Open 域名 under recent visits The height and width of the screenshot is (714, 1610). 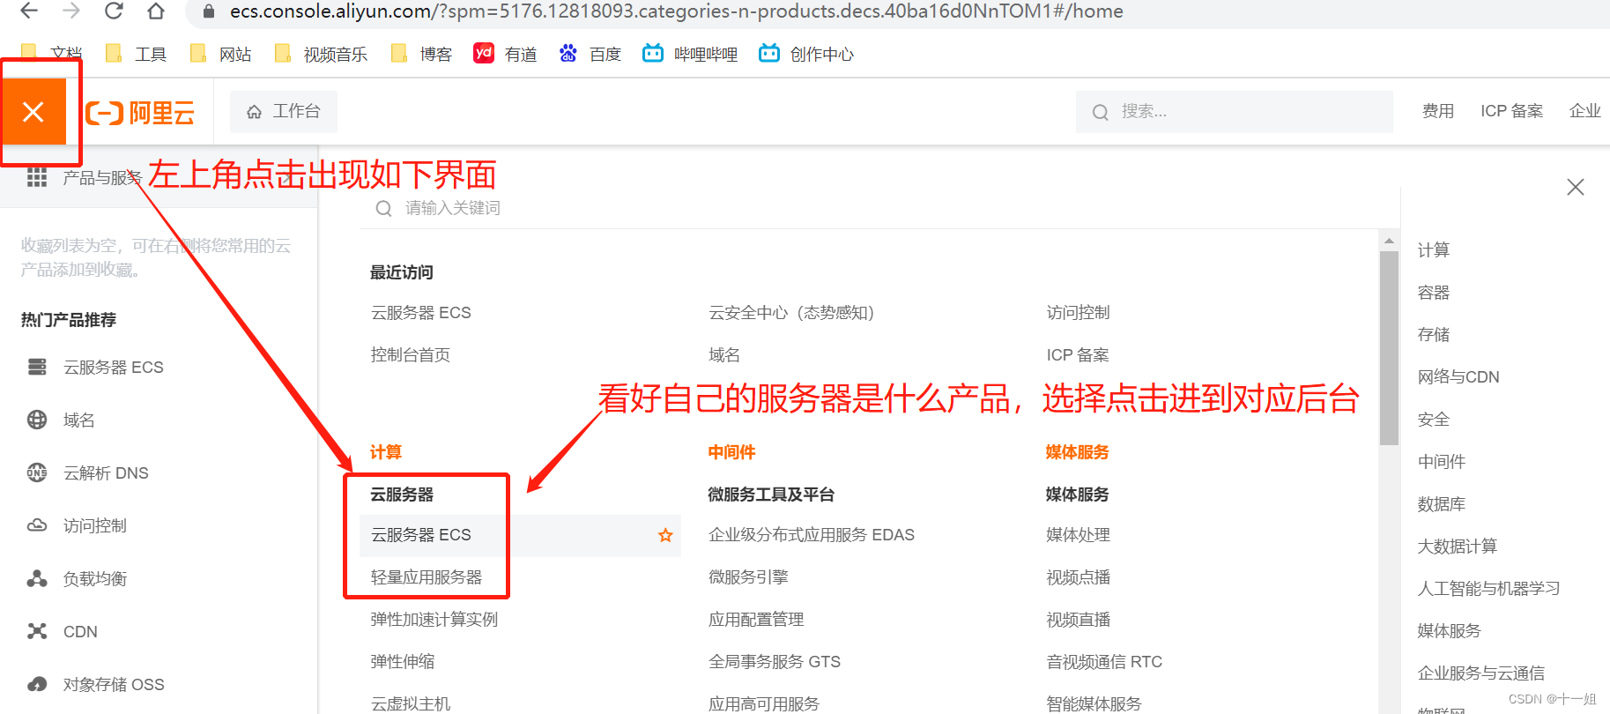point(724,355)
